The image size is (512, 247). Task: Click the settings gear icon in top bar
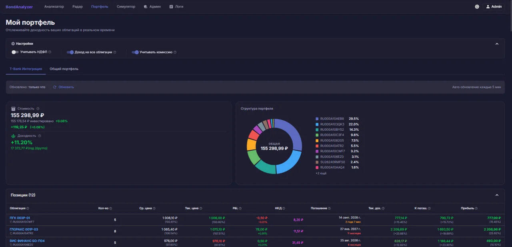pyautogui.click(x=477, y=7)
